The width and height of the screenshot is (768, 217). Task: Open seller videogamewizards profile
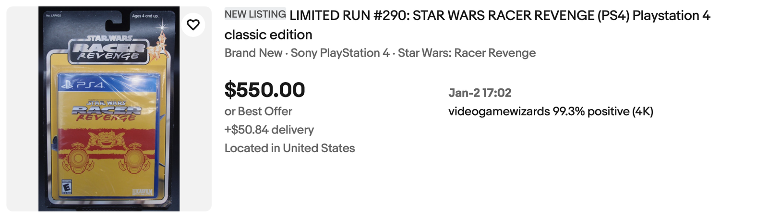point(499,111)
